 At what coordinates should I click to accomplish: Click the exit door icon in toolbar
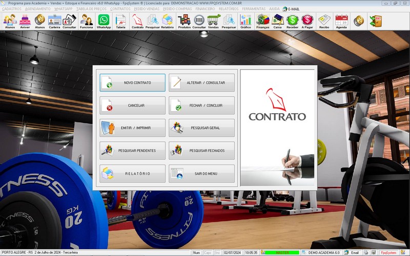[376, 21]
